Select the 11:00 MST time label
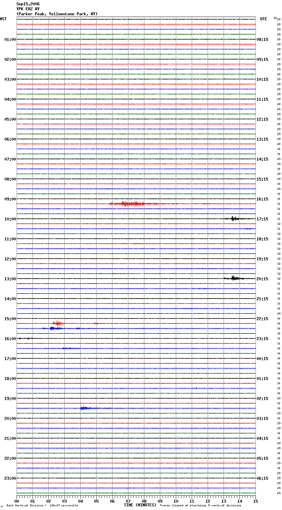This screenshot has height=510, width=282. [10, 239]
